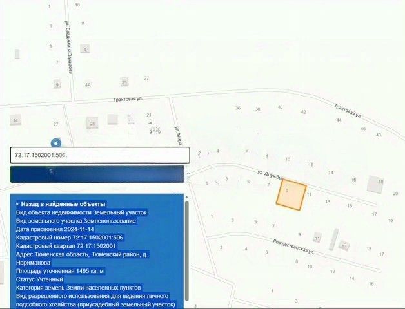This screenshot has width=405, height=309.
Task: Click street label 'Рождественская ул.' on map
Action: [x=293, y=247]
